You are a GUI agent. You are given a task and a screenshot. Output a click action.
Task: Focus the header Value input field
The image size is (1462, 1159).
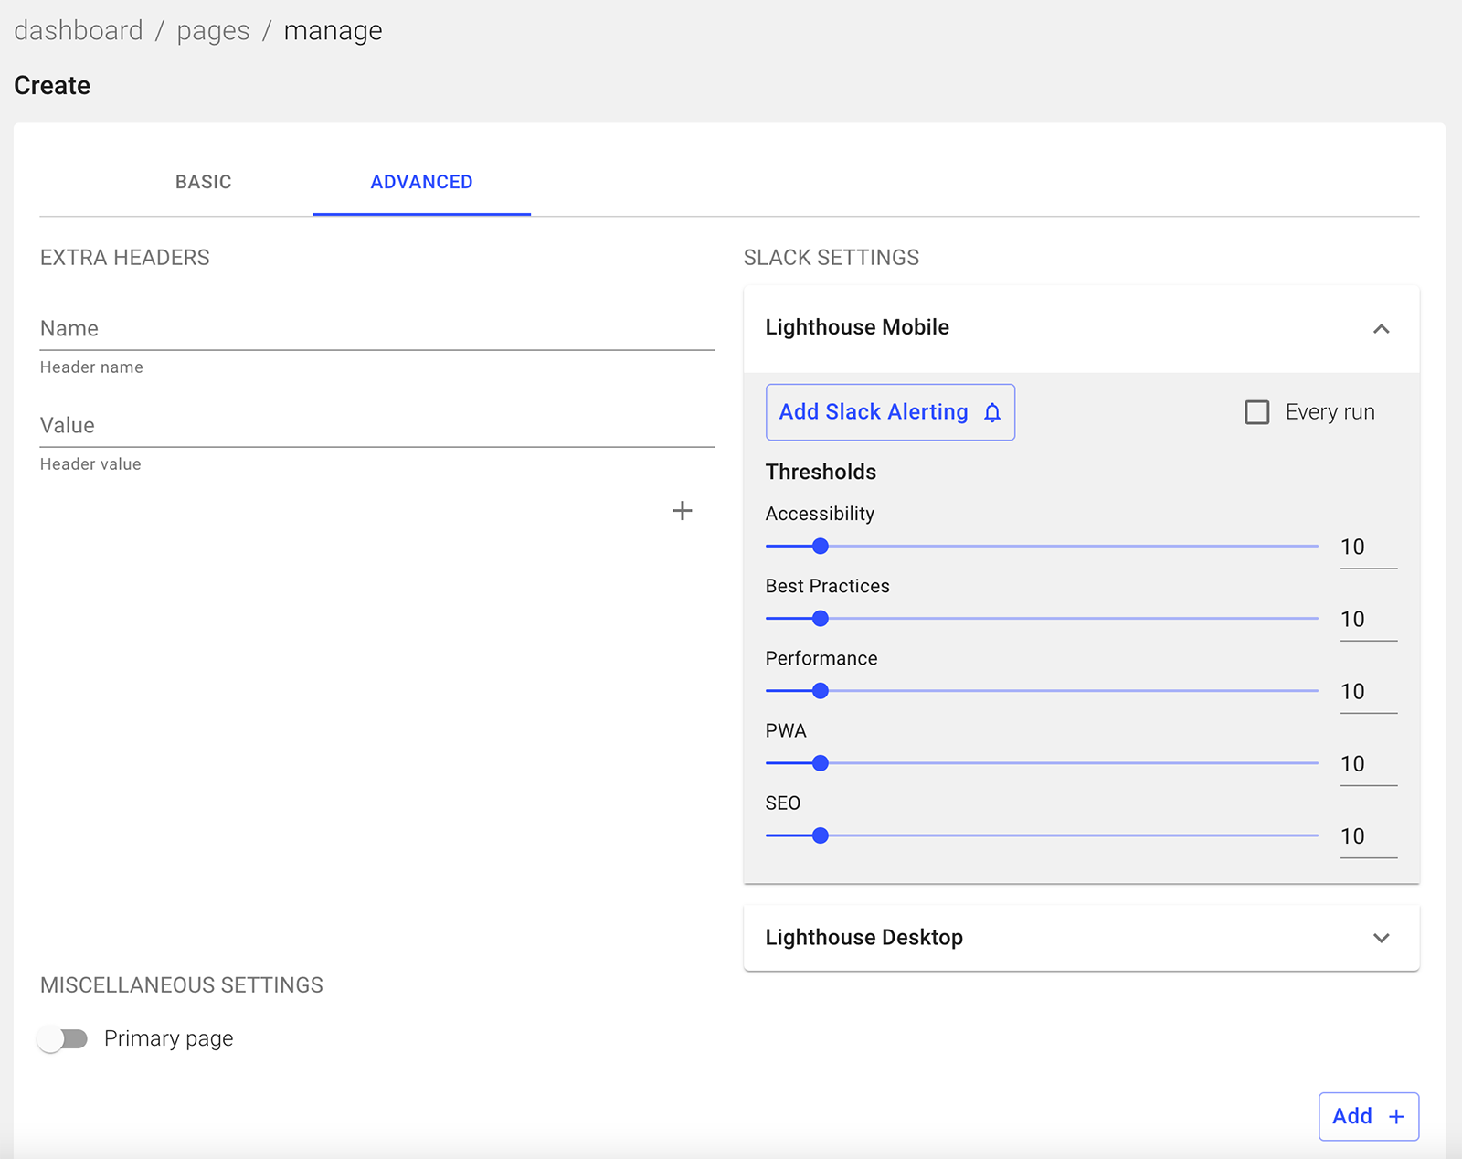click(x=377, y=426)
